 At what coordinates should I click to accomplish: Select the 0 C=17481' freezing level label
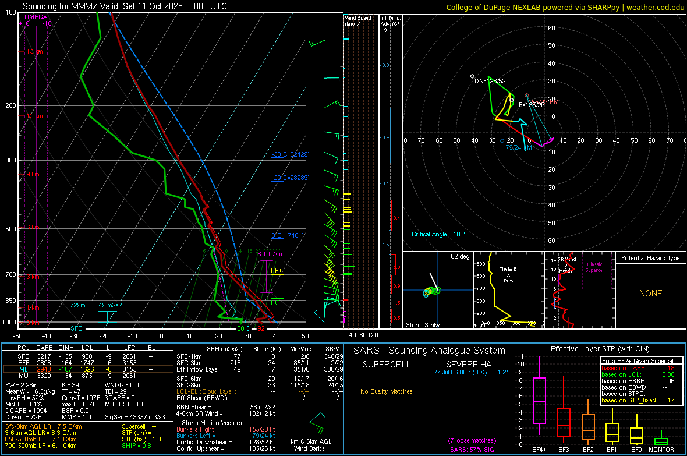click(288, 235)
